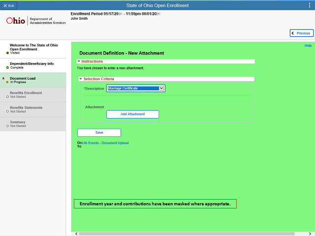
Task: Open the Help link
Action: (308, 46)
